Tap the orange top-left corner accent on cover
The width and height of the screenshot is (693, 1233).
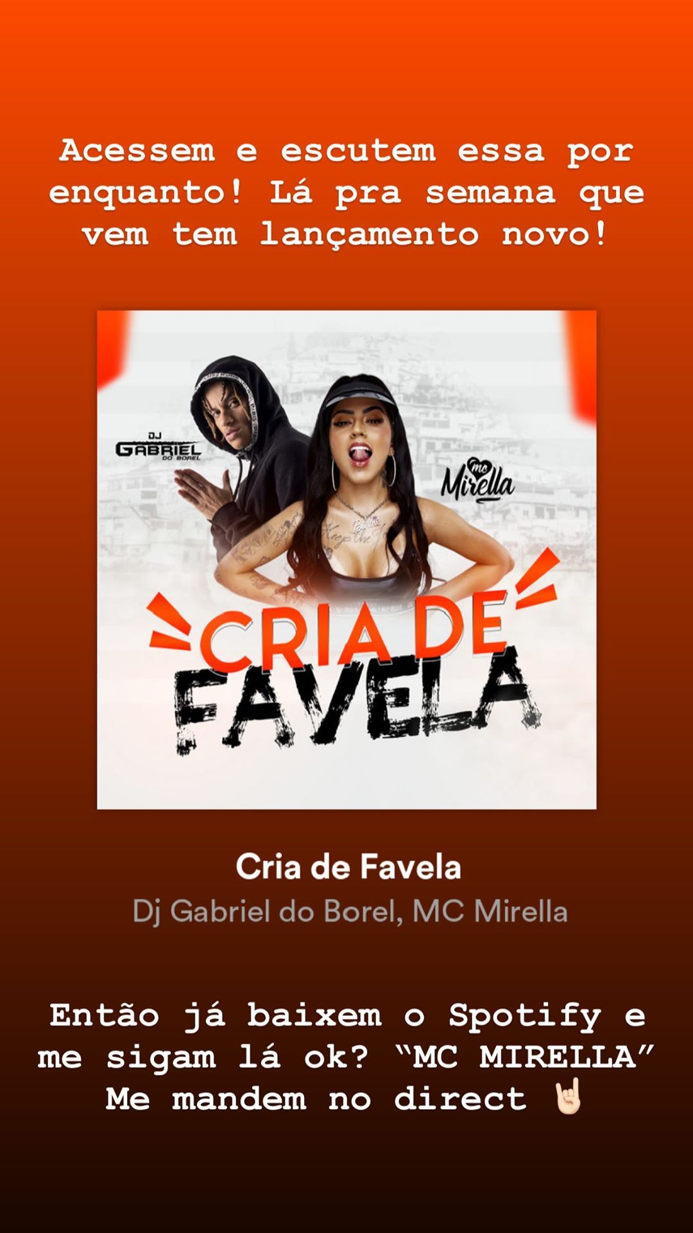113,349
